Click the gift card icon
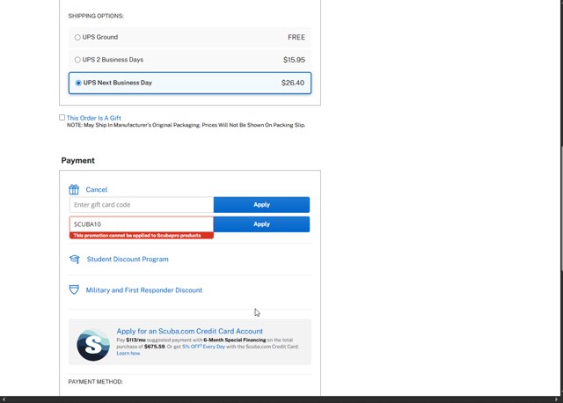Image resolution: width=563 pixels, height=403 pixels. click(x=74, y=189)
